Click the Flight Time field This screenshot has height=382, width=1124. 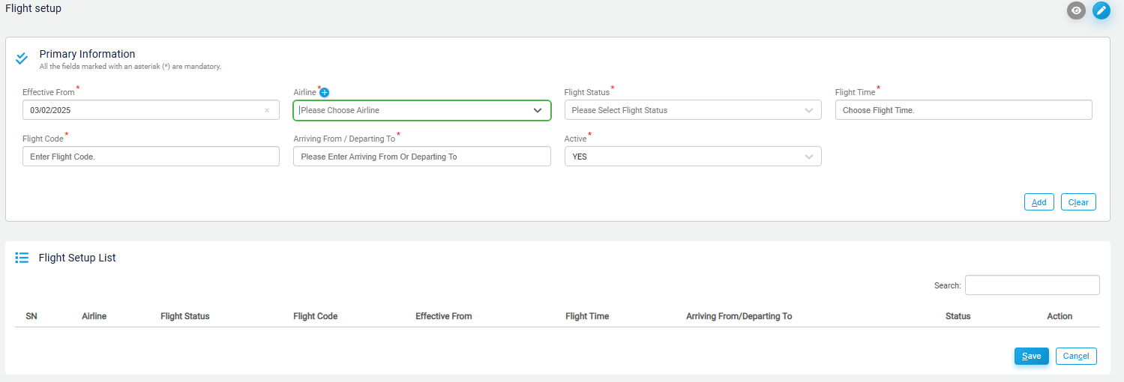click(x=964, y=110)
